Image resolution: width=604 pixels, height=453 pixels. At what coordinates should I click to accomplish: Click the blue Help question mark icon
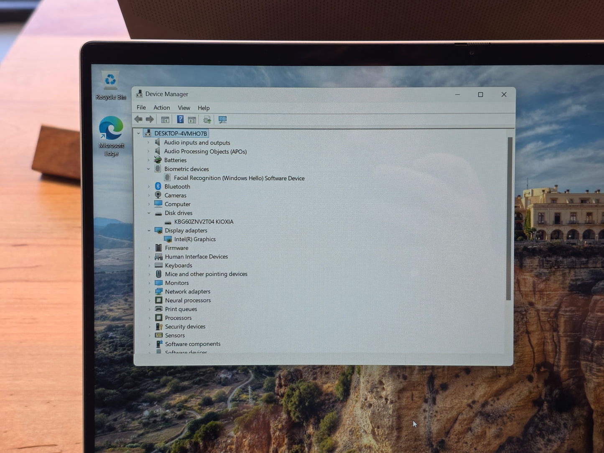(x=180, y=120)
